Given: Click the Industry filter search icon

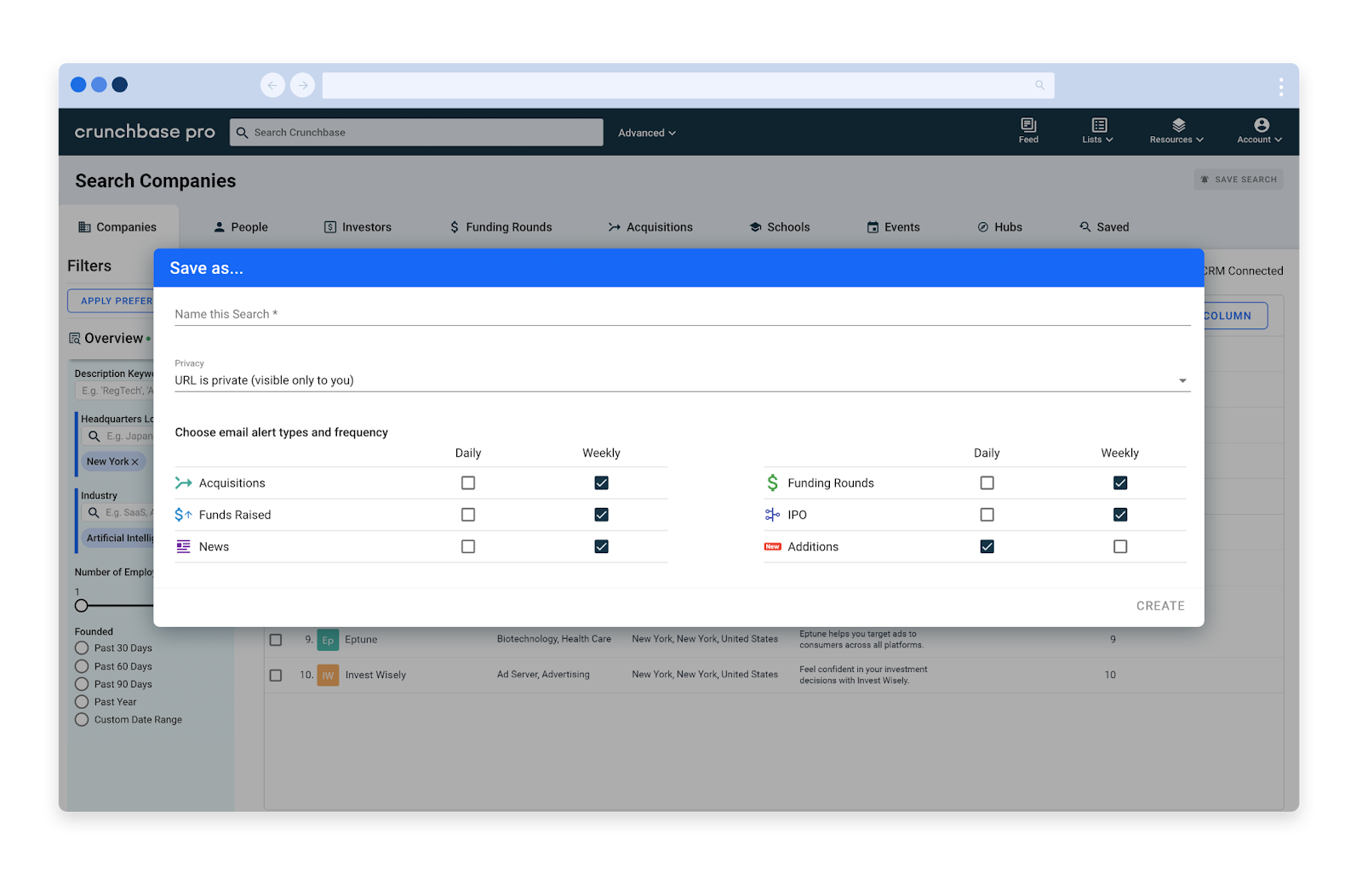Looking at the screenshot, I should tap(94, 512).
